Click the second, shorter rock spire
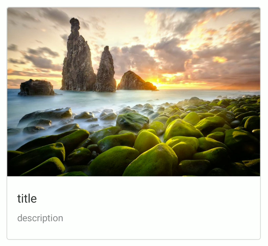 click(105, 70)
